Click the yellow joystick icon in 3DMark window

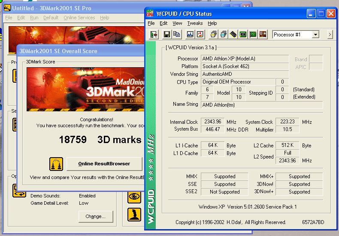134,215
